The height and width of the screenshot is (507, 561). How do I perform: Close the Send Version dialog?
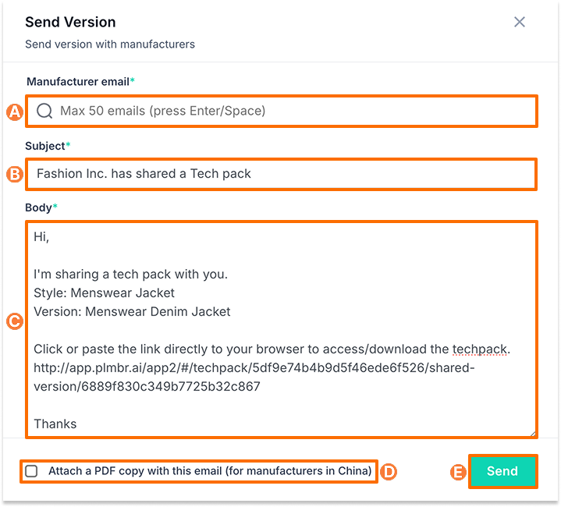(x=520, y=22)
